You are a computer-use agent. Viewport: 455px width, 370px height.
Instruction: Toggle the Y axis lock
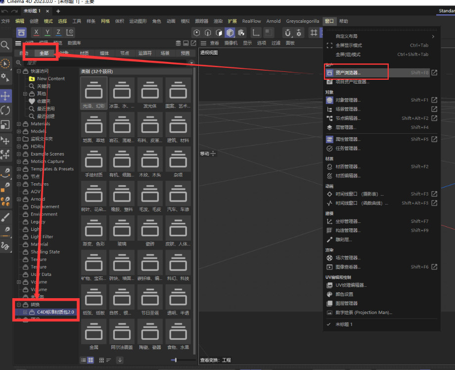point(47,32)
